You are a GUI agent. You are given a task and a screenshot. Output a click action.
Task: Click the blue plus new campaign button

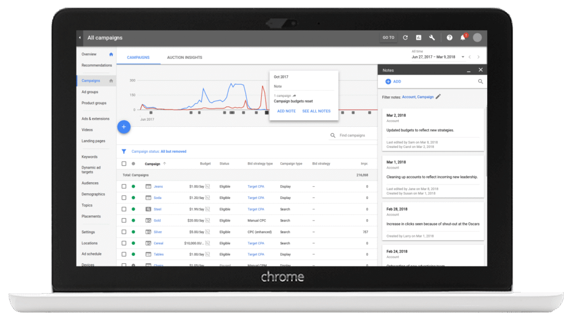pos(124,127)
